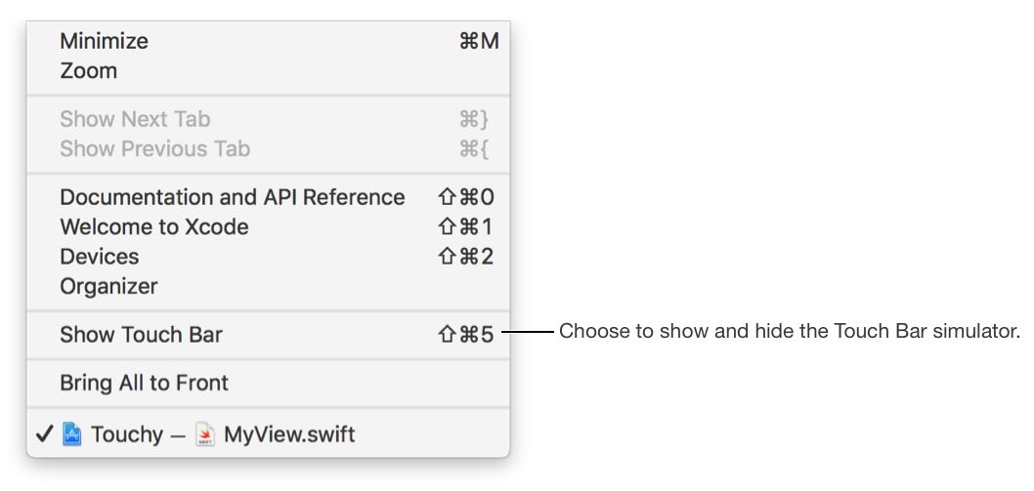Screen dimensions: 1034x491
Task: Click the ⌘M shortcut beside Minimize
Action: (479, 41)
